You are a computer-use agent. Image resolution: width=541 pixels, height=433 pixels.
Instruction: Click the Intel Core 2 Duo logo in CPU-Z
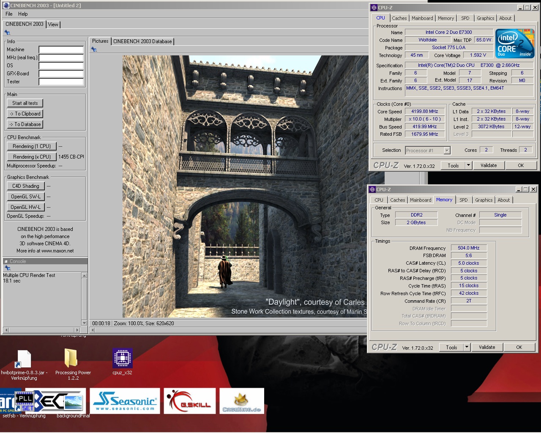click(x=515, y=44)
